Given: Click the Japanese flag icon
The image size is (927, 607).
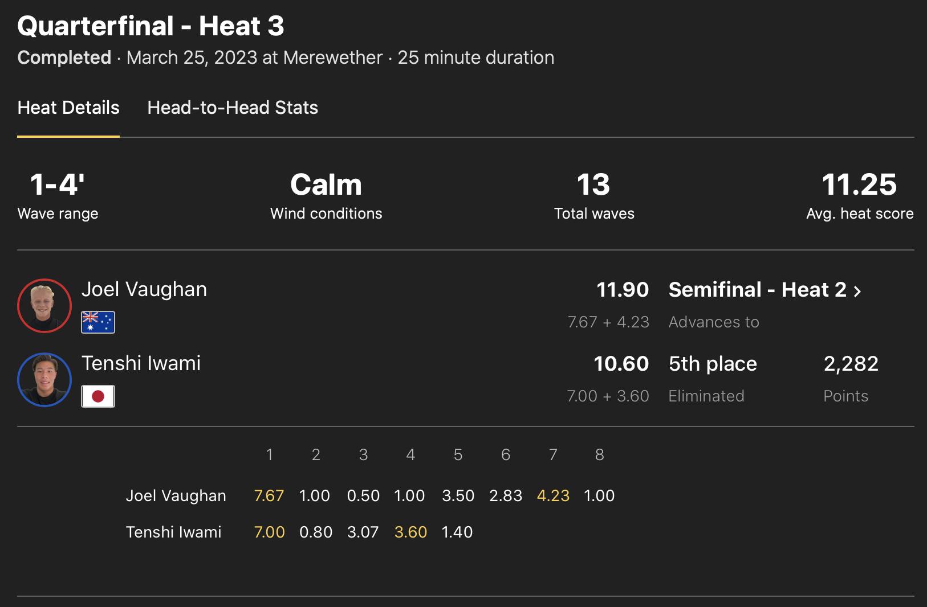Looking at the screenshot, I should [x=98, y=396].
